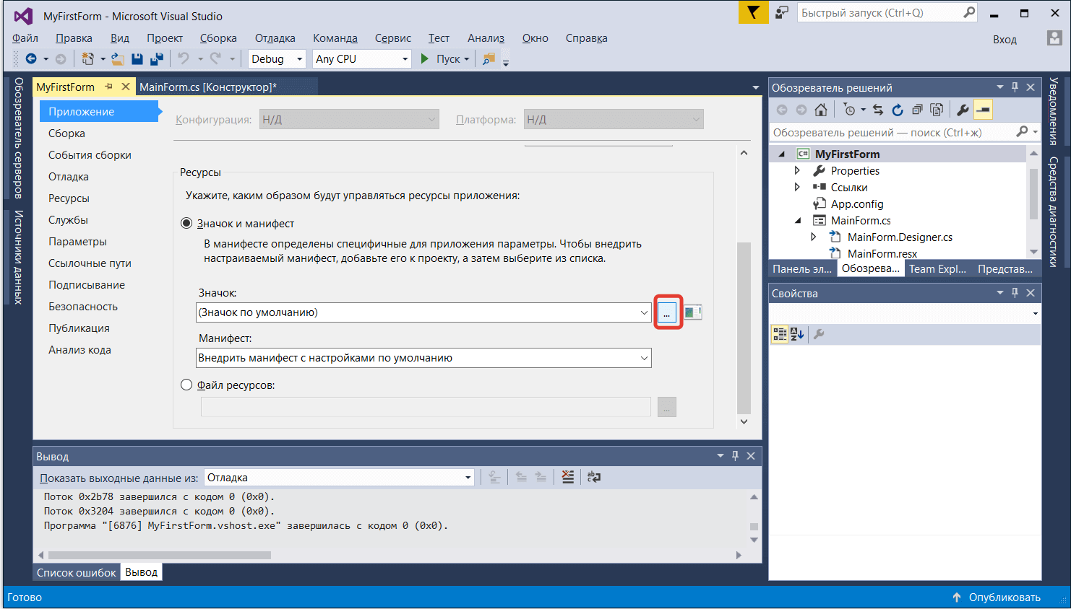The image size is (1071, 609).
Task: Click the Categorized icon in Properties panel
Action: pos(780,334)
